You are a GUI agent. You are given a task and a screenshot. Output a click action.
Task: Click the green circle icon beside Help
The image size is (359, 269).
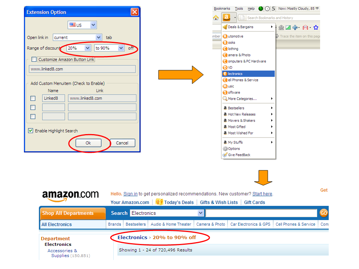tap(261, 9)
